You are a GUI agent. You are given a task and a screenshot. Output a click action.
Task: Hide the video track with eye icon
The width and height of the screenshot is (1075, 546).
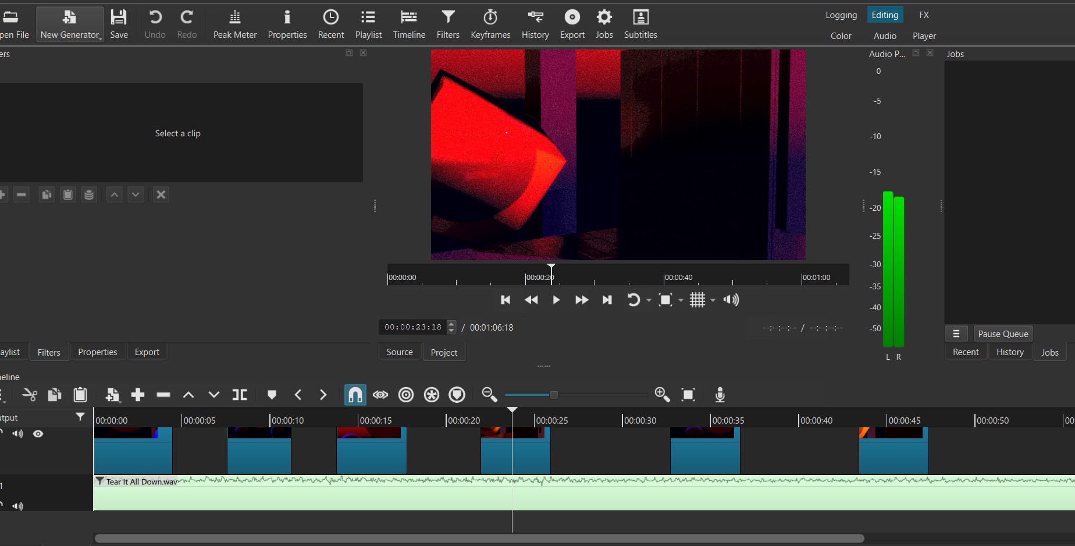[38, 434]
